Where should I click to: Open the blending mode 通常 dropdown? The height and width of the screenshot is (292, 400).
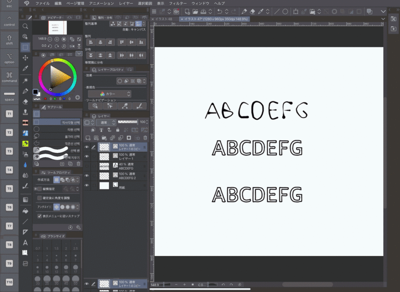tap(106, 122)
